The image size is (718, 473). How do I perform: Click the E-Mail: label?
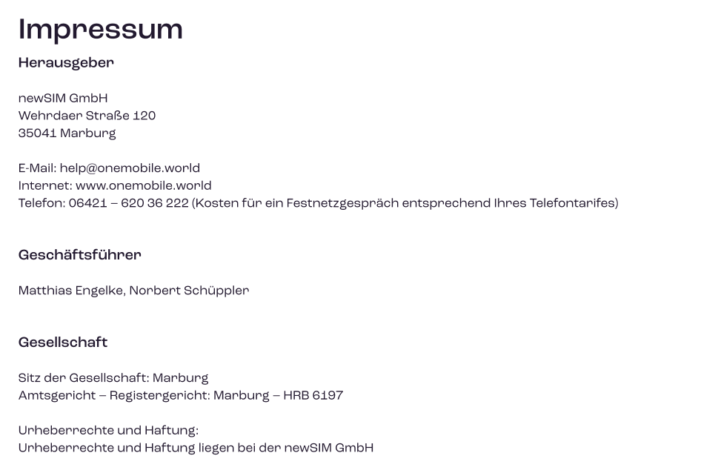pos(37,168)
